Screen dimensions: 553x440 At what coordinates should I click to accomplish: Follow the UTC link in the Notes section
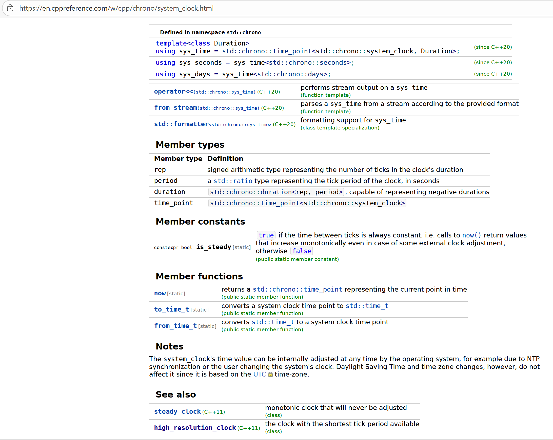(x=260, y=374)
